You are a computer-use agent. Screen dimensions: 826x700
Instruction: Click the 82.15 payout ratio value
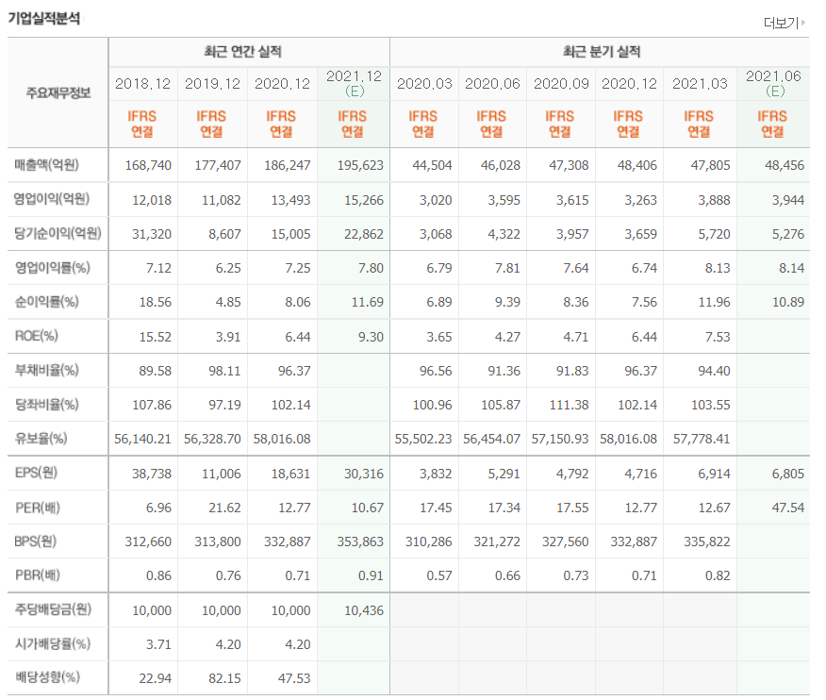click(225, 678)
